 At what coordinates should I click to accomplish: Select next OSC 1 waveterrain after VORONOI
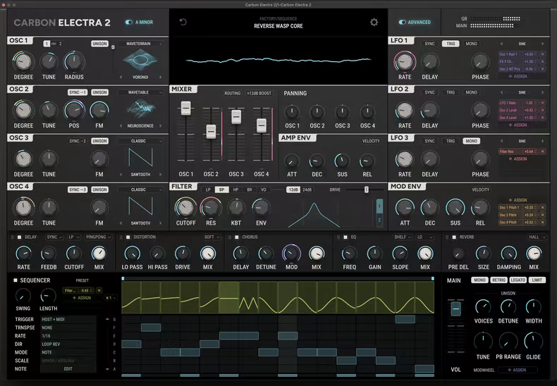coord(161,77)
